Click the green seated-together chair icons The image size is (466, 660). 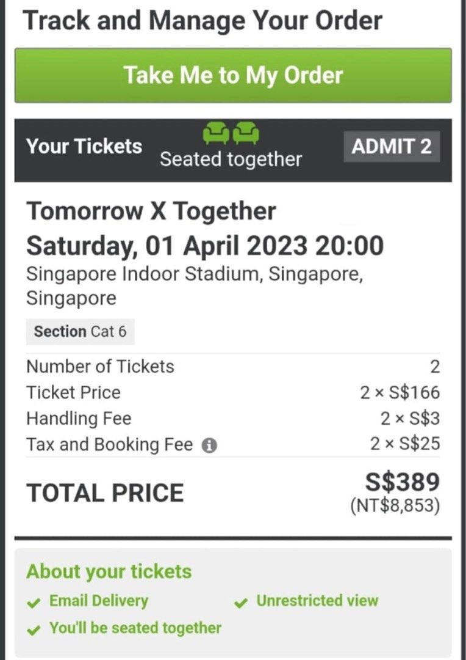(232, 131)
